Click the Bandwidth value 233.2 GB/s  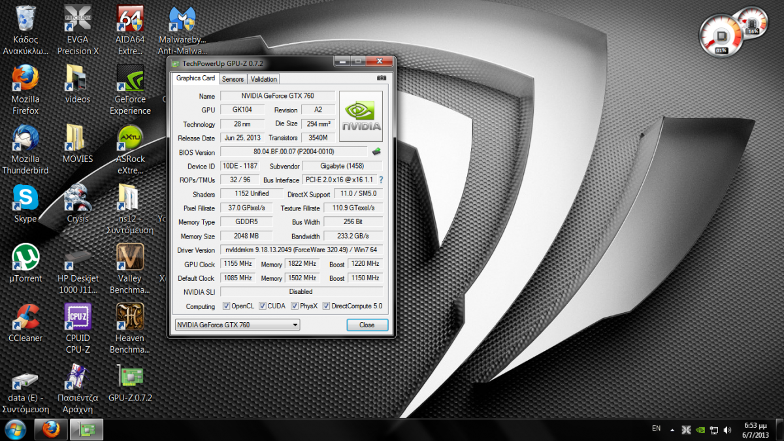point(353,236)
